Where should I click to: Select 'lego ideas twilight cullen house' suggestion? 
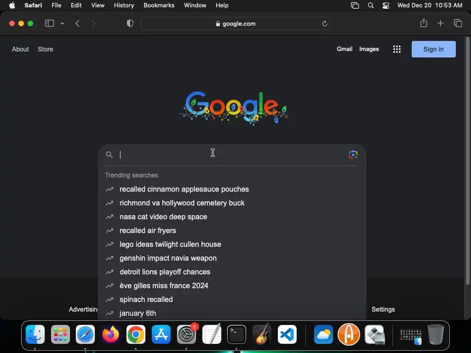(232, 245)
